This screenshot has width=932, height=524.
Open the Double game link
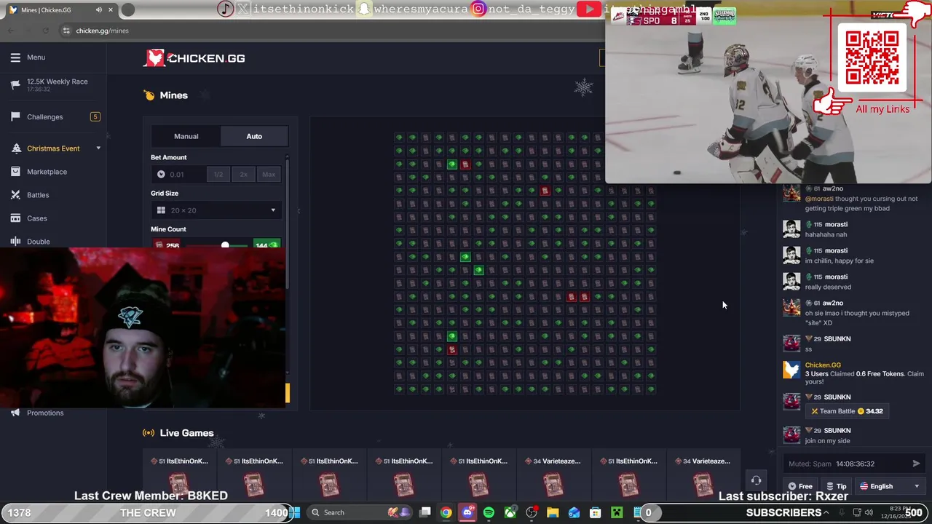point(39,242)
